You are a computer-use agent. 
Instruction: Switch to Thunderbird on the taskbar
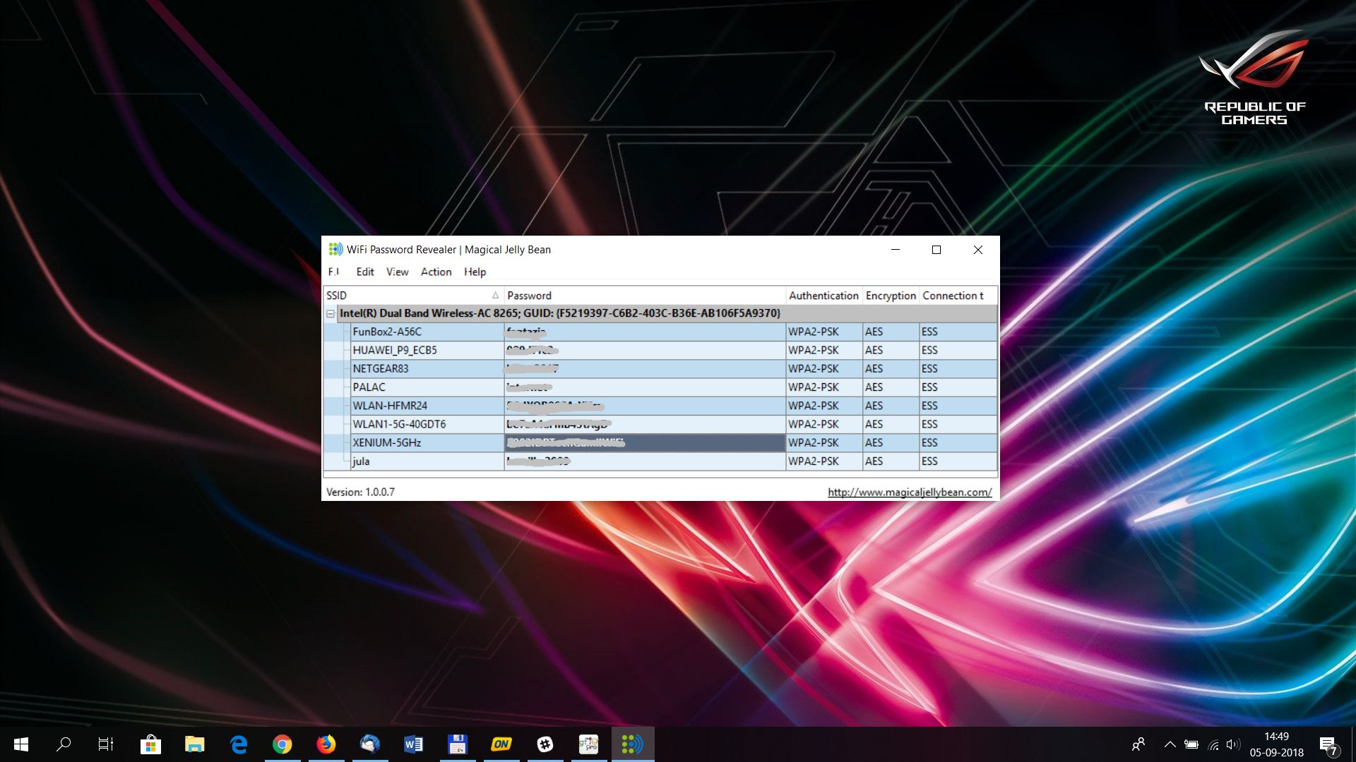point(370,744)
